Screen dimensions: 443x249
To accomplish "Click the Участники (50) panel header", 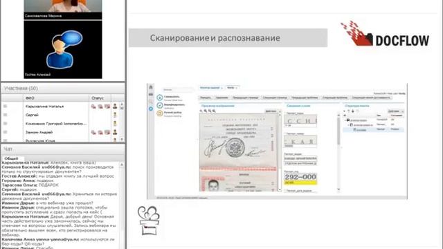I will pyautogui.click(x=63, y=89).
